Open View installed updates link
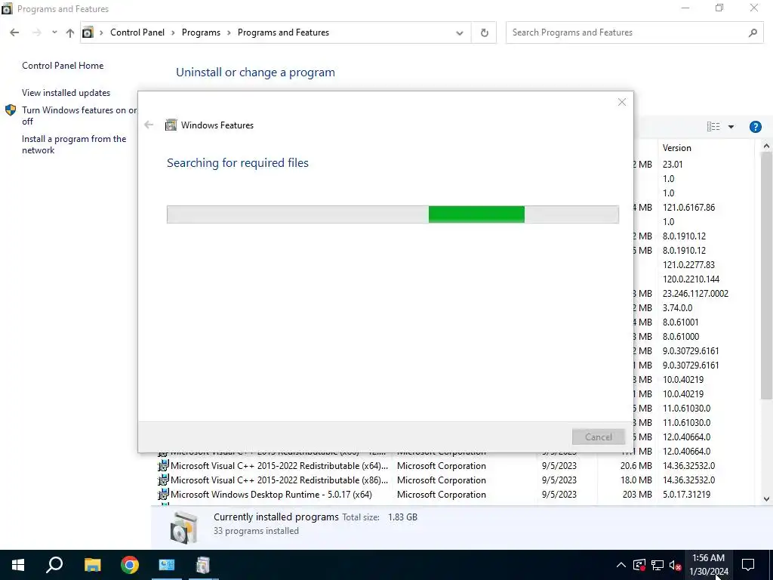 [66, 93]
